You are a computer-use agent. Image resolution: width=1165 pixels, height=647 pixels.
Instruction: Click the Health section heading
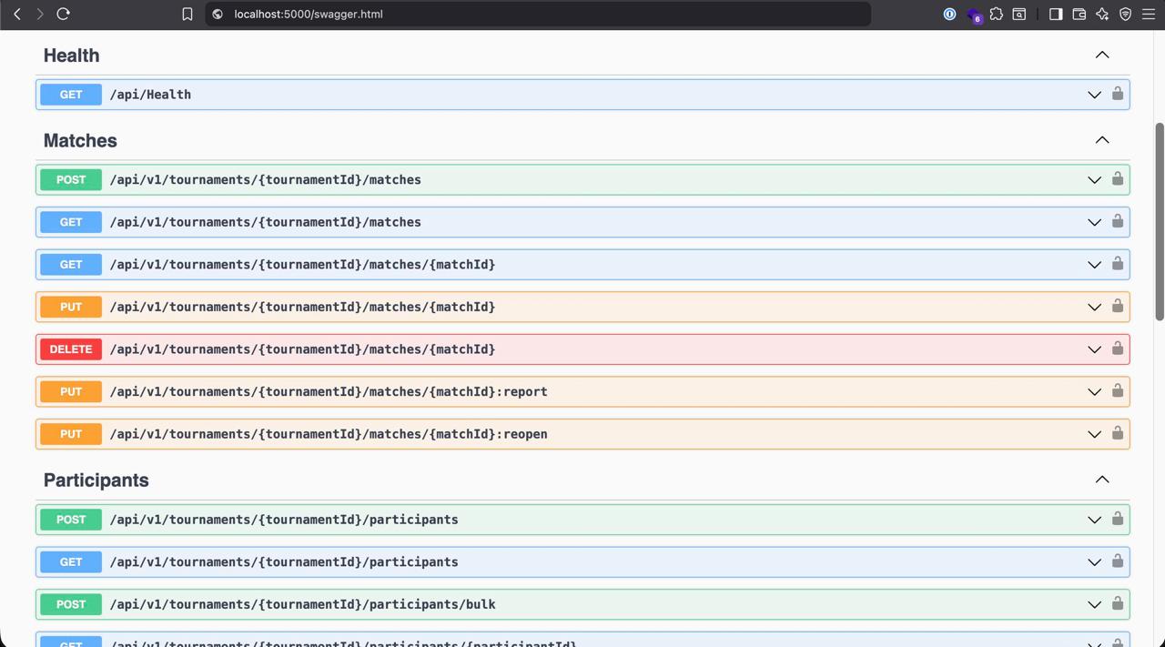coord(71,56)
